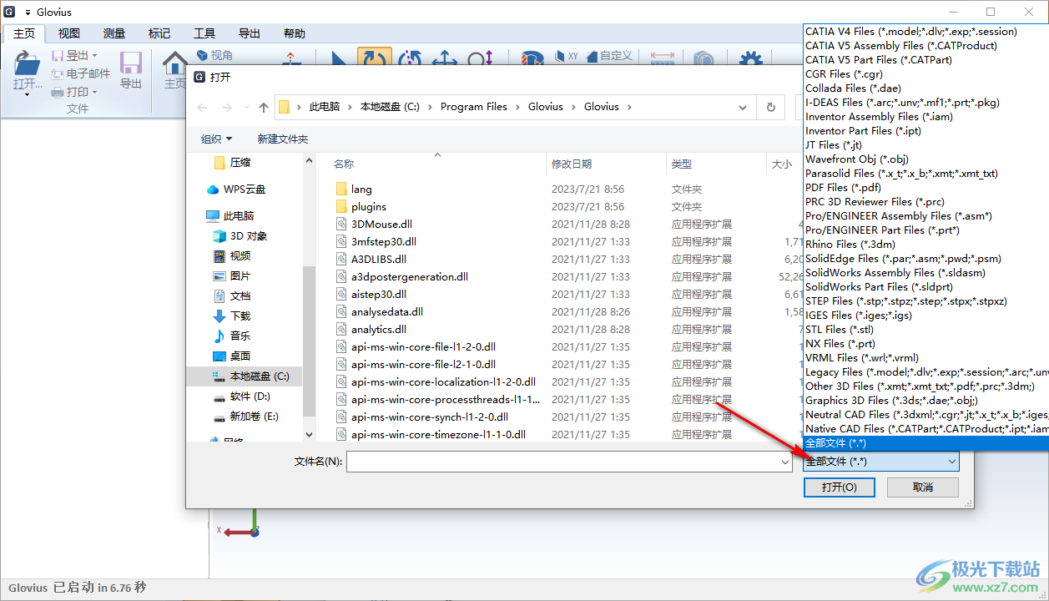Image resolution: width=1049 pixels, height=601 pixels.
Task: Open 桌面 desktop in navigation pane
Action: point(231,356)
